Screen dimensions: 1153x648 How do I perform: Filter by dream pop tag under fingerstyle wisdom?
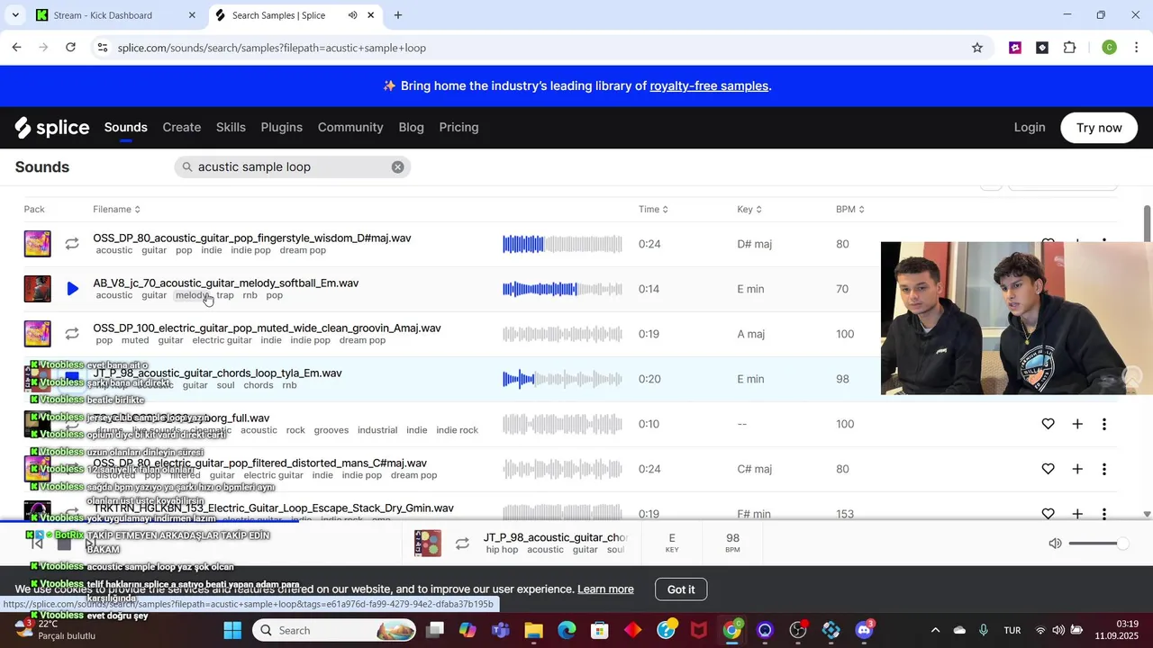click(303, 250)
